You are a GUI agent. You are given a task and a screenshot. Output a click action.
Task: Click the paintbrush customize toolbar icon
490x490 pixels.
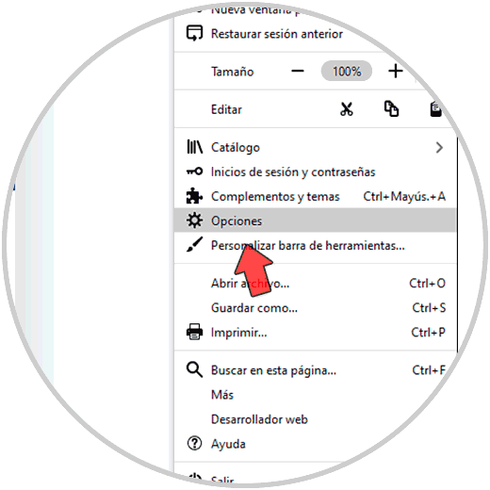pos(194,244)
